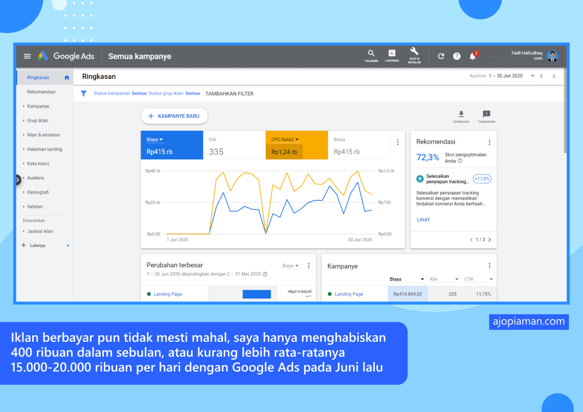
Task: Show previous recommendation in pager
Action: click(471, 240)
